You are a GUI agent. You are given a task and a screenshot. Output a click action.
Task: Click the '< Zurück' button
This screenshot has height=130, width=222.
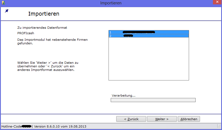click(x=131, y=119)
